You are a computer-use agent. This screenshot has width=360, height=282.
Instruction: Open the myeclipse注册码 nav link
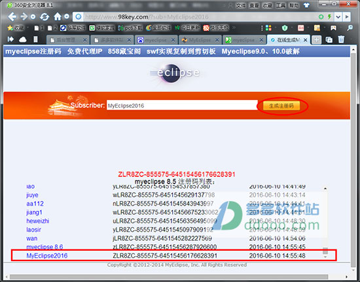click(x=33, y=52)
